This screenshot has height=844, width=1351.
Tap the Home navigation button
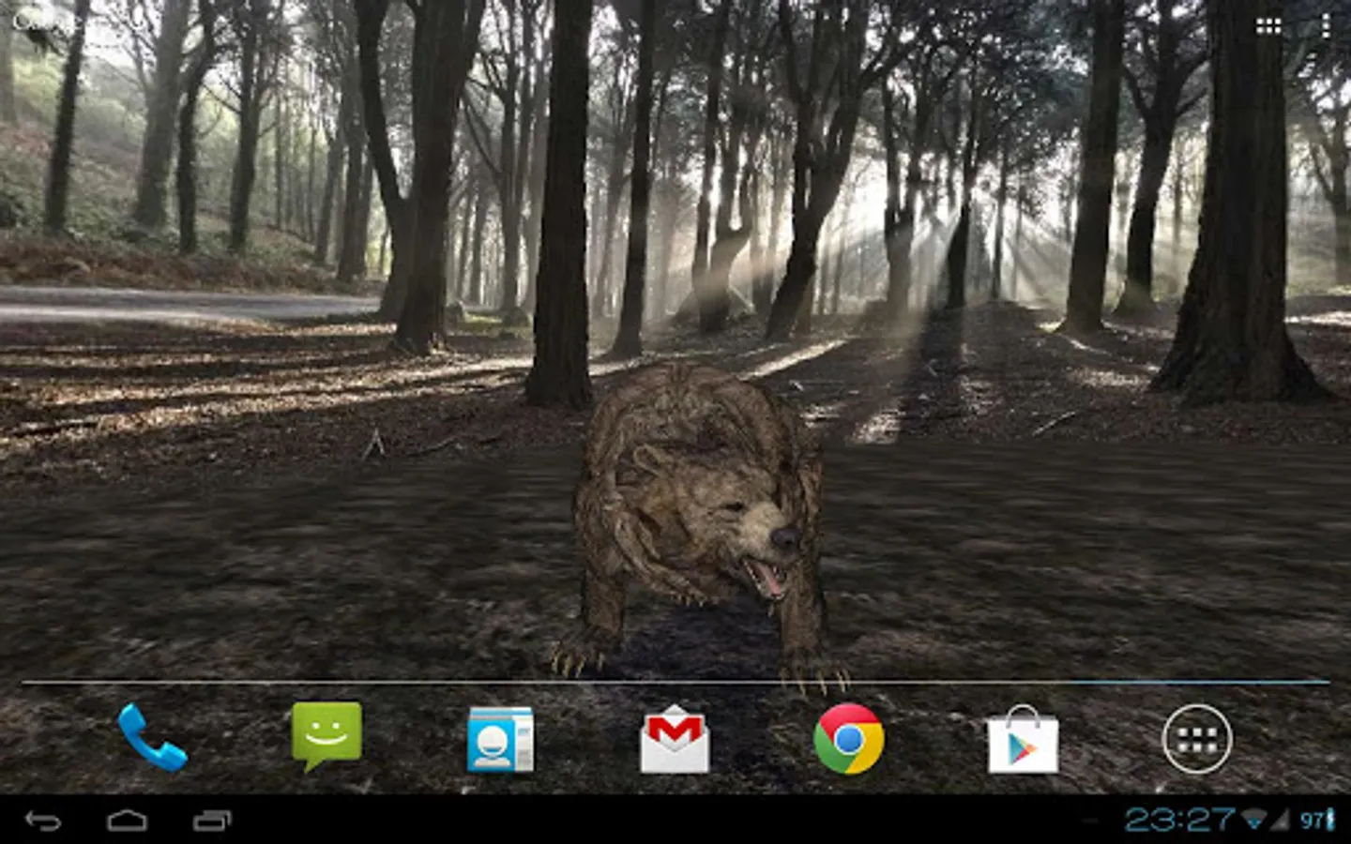pos(128,821)
